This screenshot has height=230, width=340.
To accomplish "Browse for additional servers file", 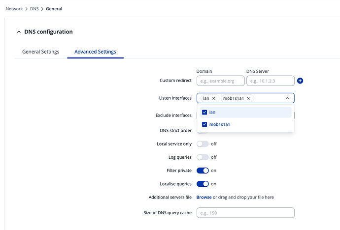I will [x=204, y=197].
